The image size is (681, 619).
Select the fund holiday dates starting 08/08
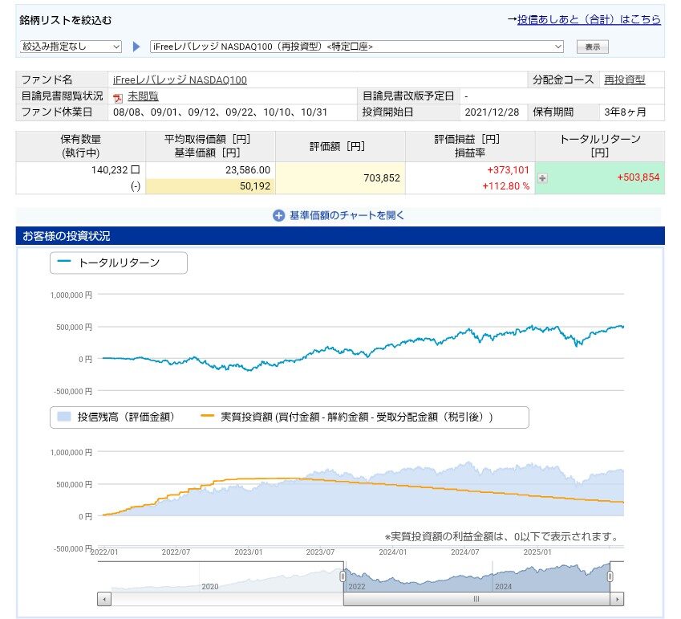221,112
